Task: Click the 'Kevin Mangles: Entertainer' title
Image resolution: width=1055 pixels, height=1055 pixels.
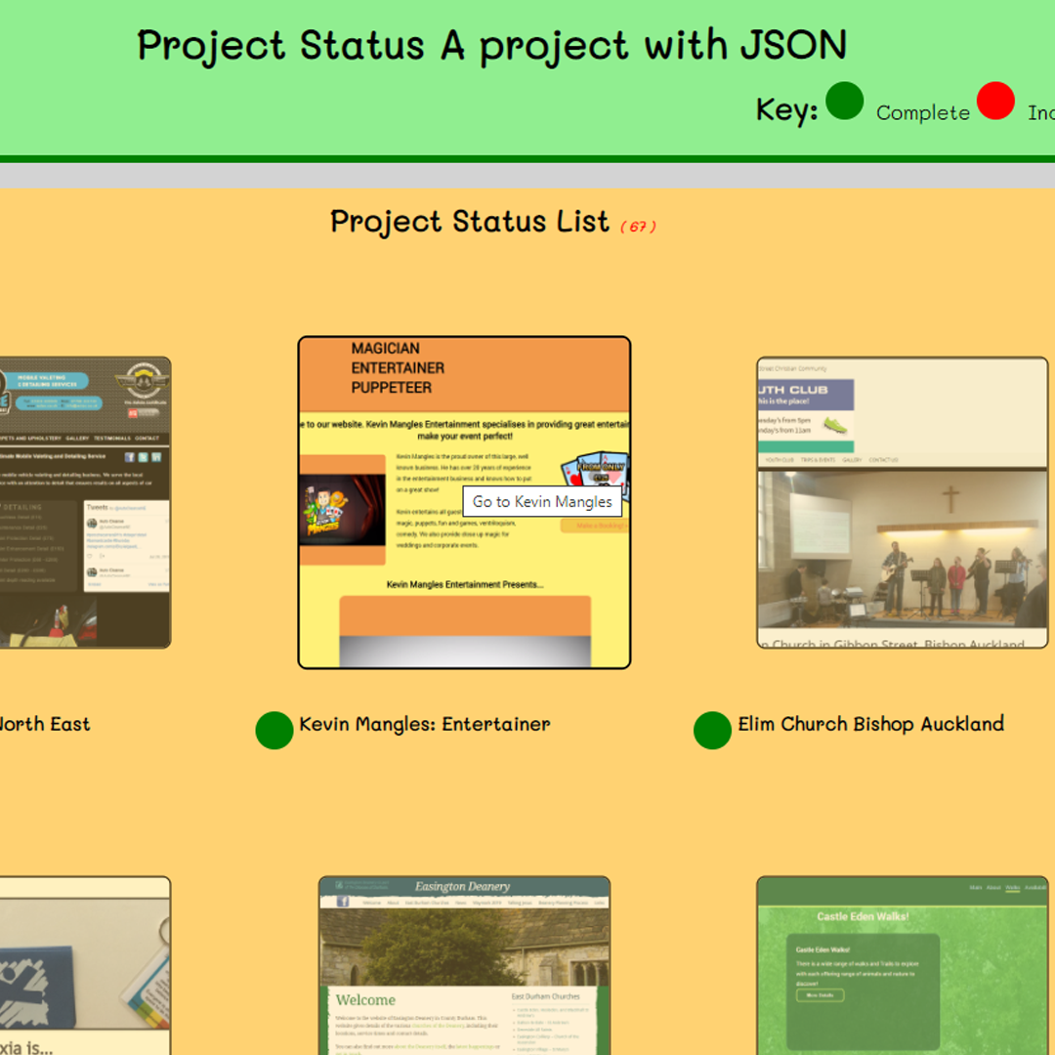Action: 425,724
